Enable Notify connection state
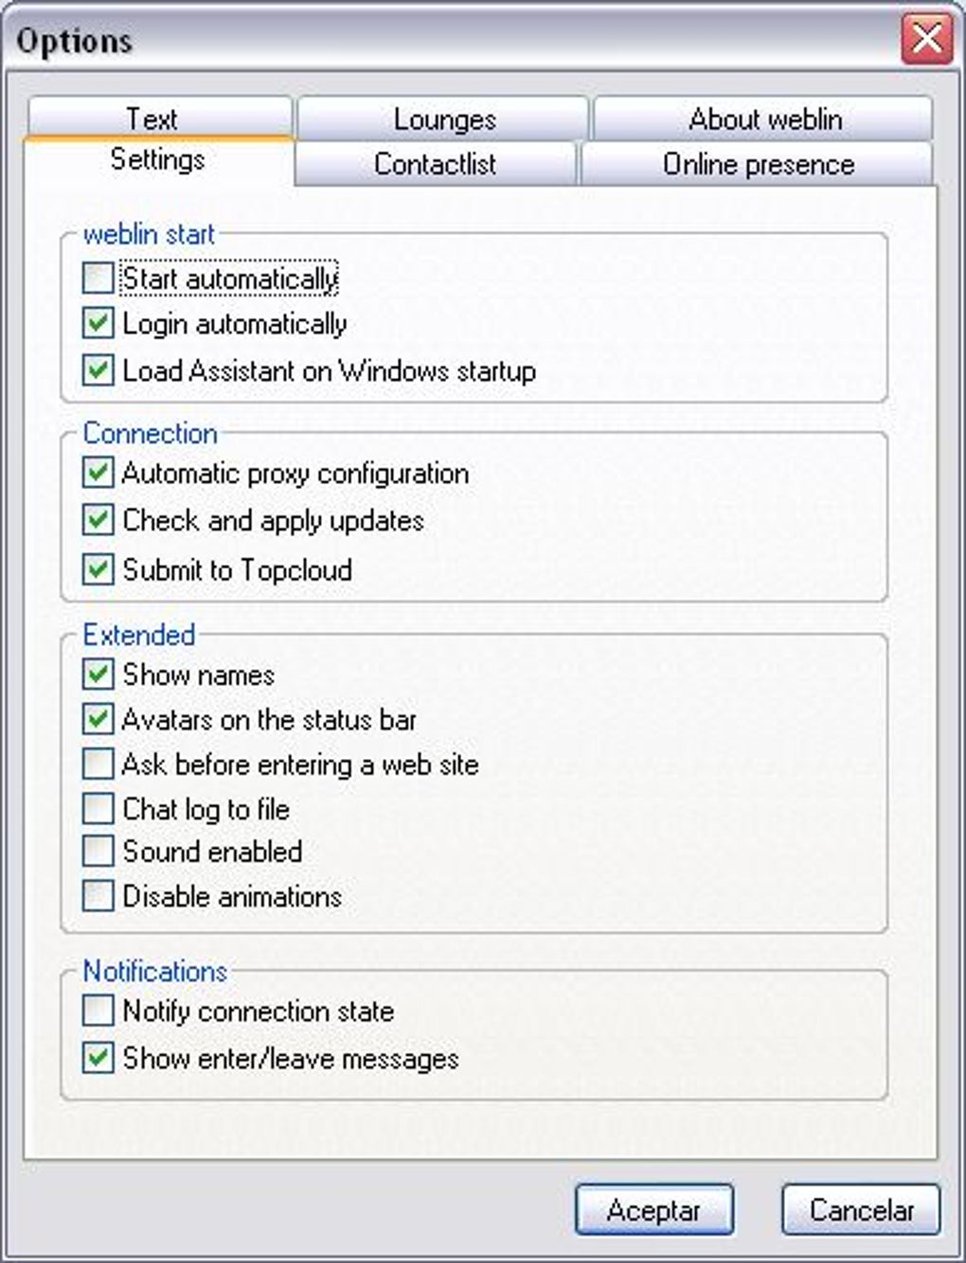Viewport: 966px width, 1263px height. tap(98, 1011)
